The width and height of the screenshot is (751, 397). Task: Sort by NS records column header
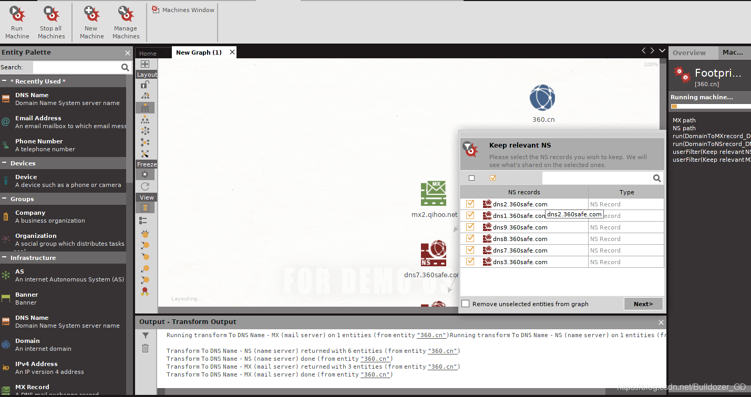pyautogui.click(x=524, y=192)
